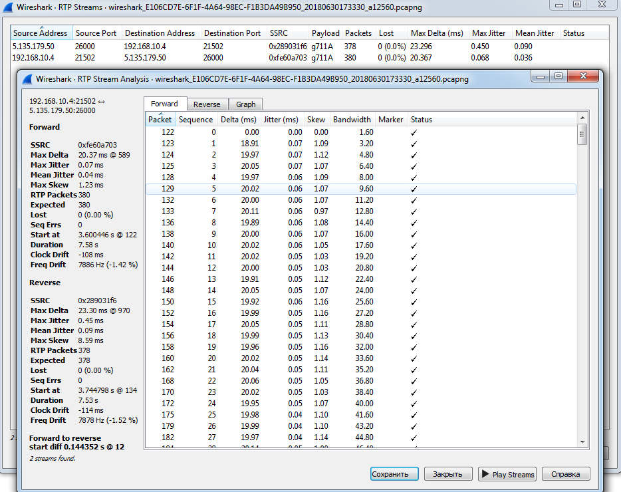The height and width of the screenshot is (492, 621).
Task: Click Destination Address header in RTP Streams
Action: 160,33
